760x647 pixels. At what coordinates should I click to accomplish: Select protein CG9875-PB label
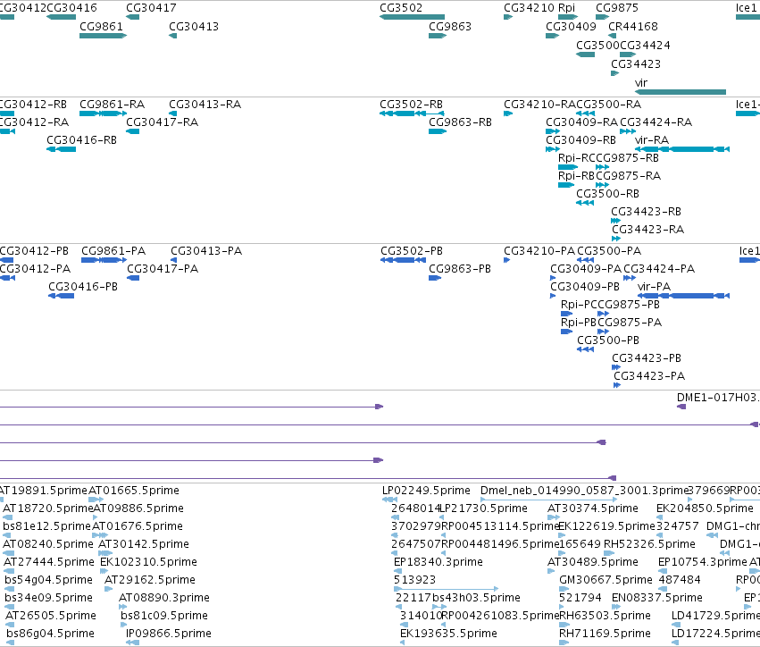[x=629, y=304]
